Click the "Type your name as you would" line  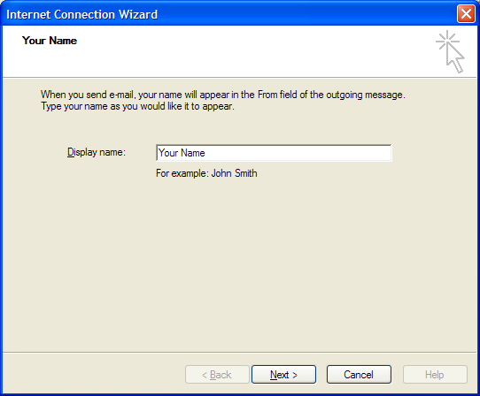click(137, 106)
